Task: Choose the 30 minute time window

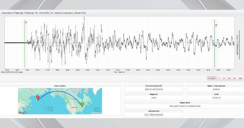Action: pyautogui.click(x=229, y=78)
